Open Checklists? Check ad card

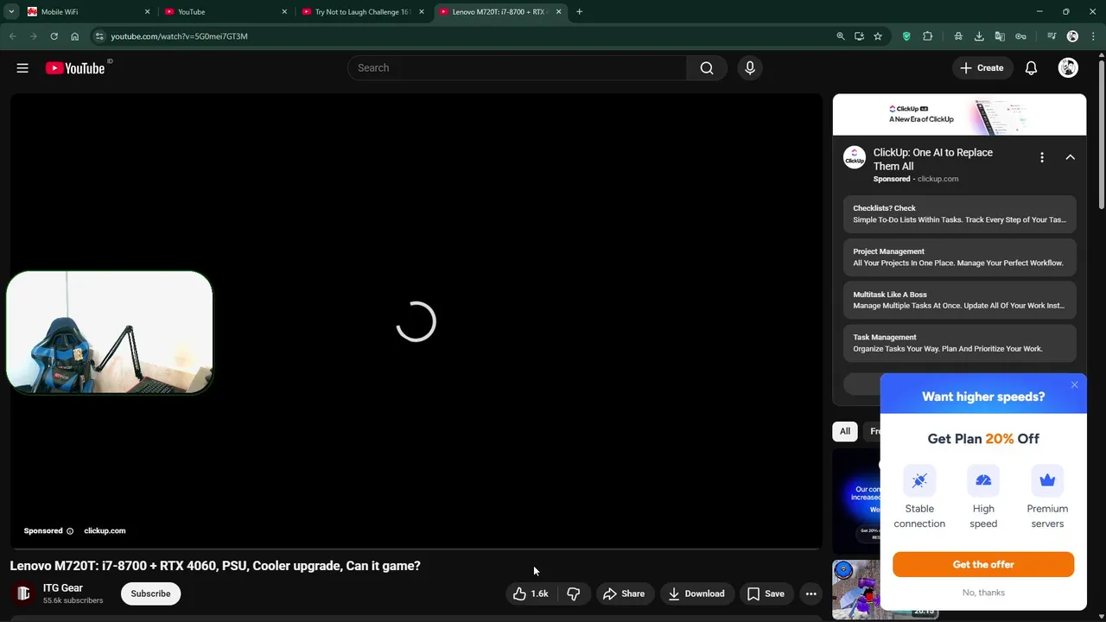tap(960, 213)
